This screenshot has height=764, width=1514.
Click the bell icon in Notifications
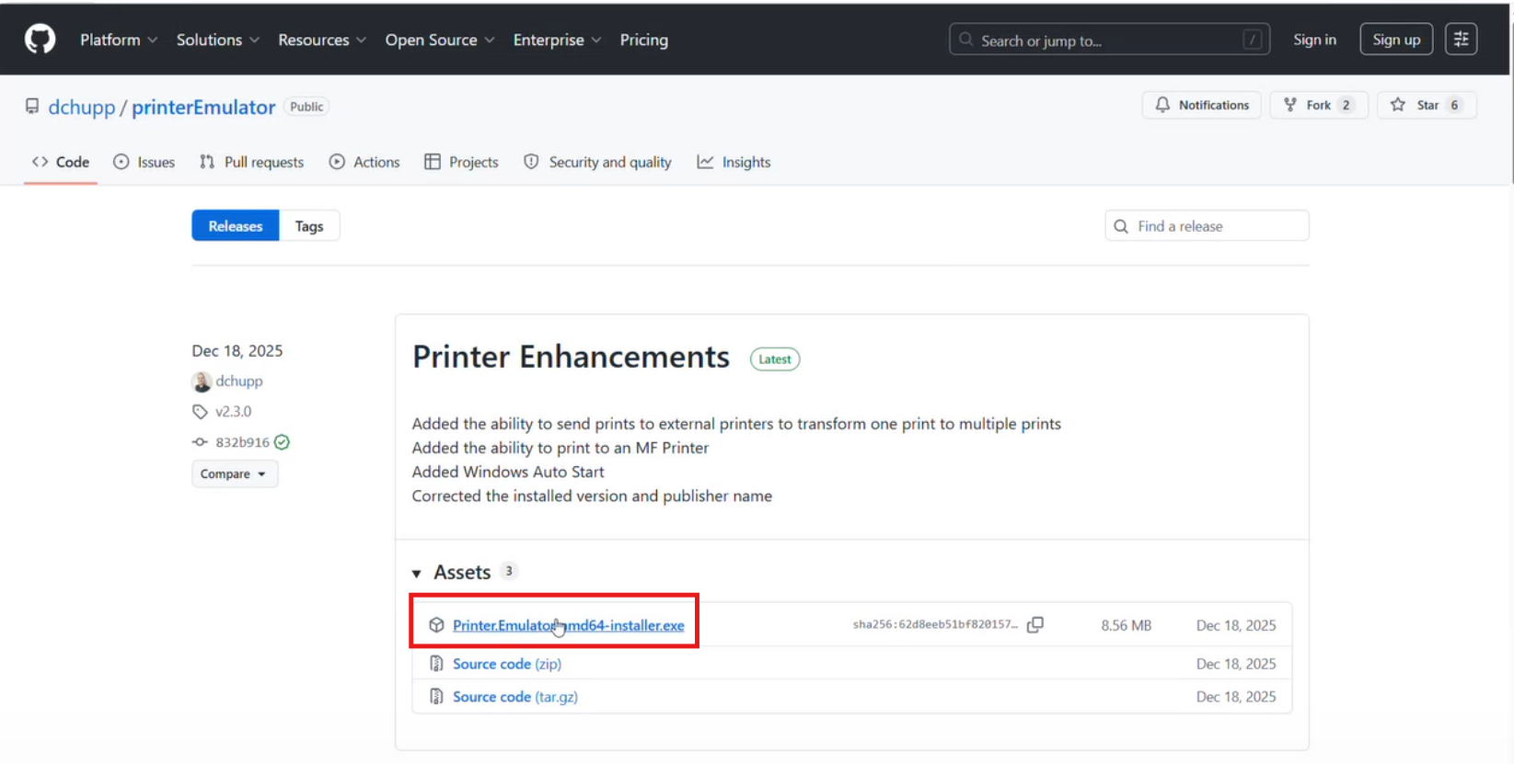pyautogui.click(x=1162, y=105)
